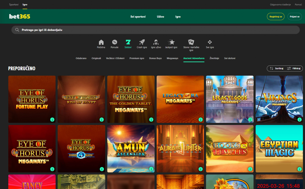This screenshot has width=305, height=189.
Task: Show info for Legacy of Ra Megaways
Action: click(200, 120)
